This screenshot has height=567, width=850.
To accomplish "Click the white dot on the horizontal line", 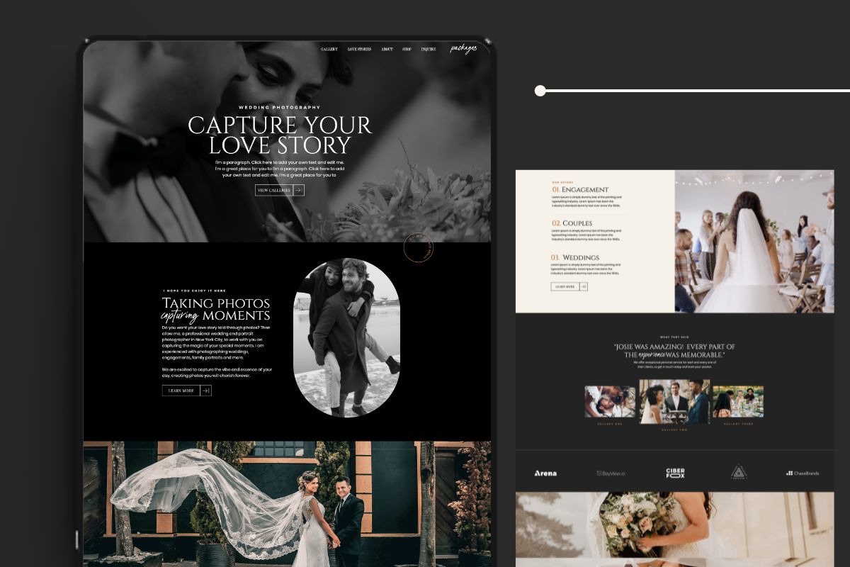I will point(540,91).
